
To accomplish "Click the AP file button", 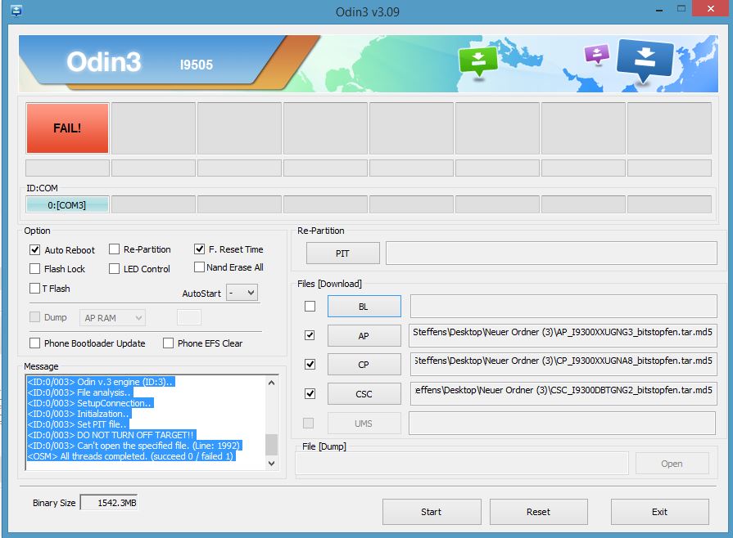I will (x=364, y=335).
